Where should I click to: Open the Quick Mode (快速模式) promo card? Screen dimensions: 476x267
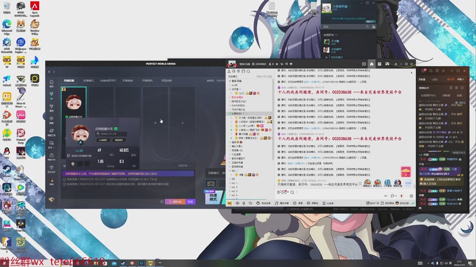pyautogui.click(x=214, y=197)
